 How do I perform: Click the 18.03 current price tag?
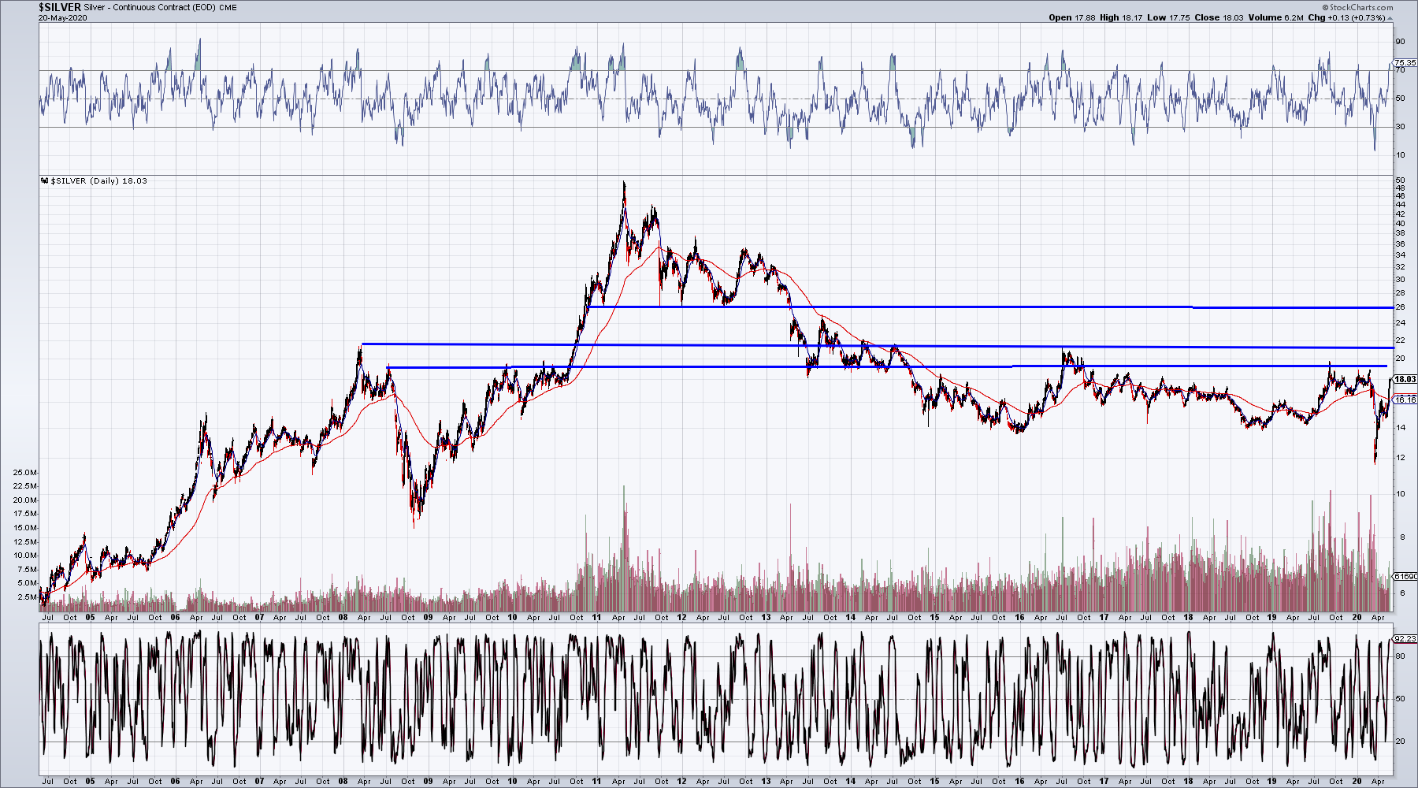point(1405,379)
